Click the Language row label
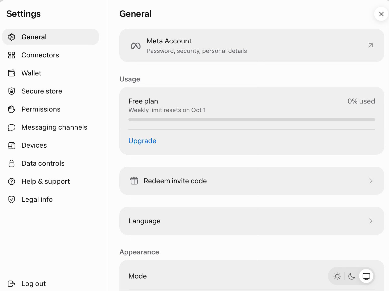This screenshot has width=389, height=291. (x=144, y=221)
